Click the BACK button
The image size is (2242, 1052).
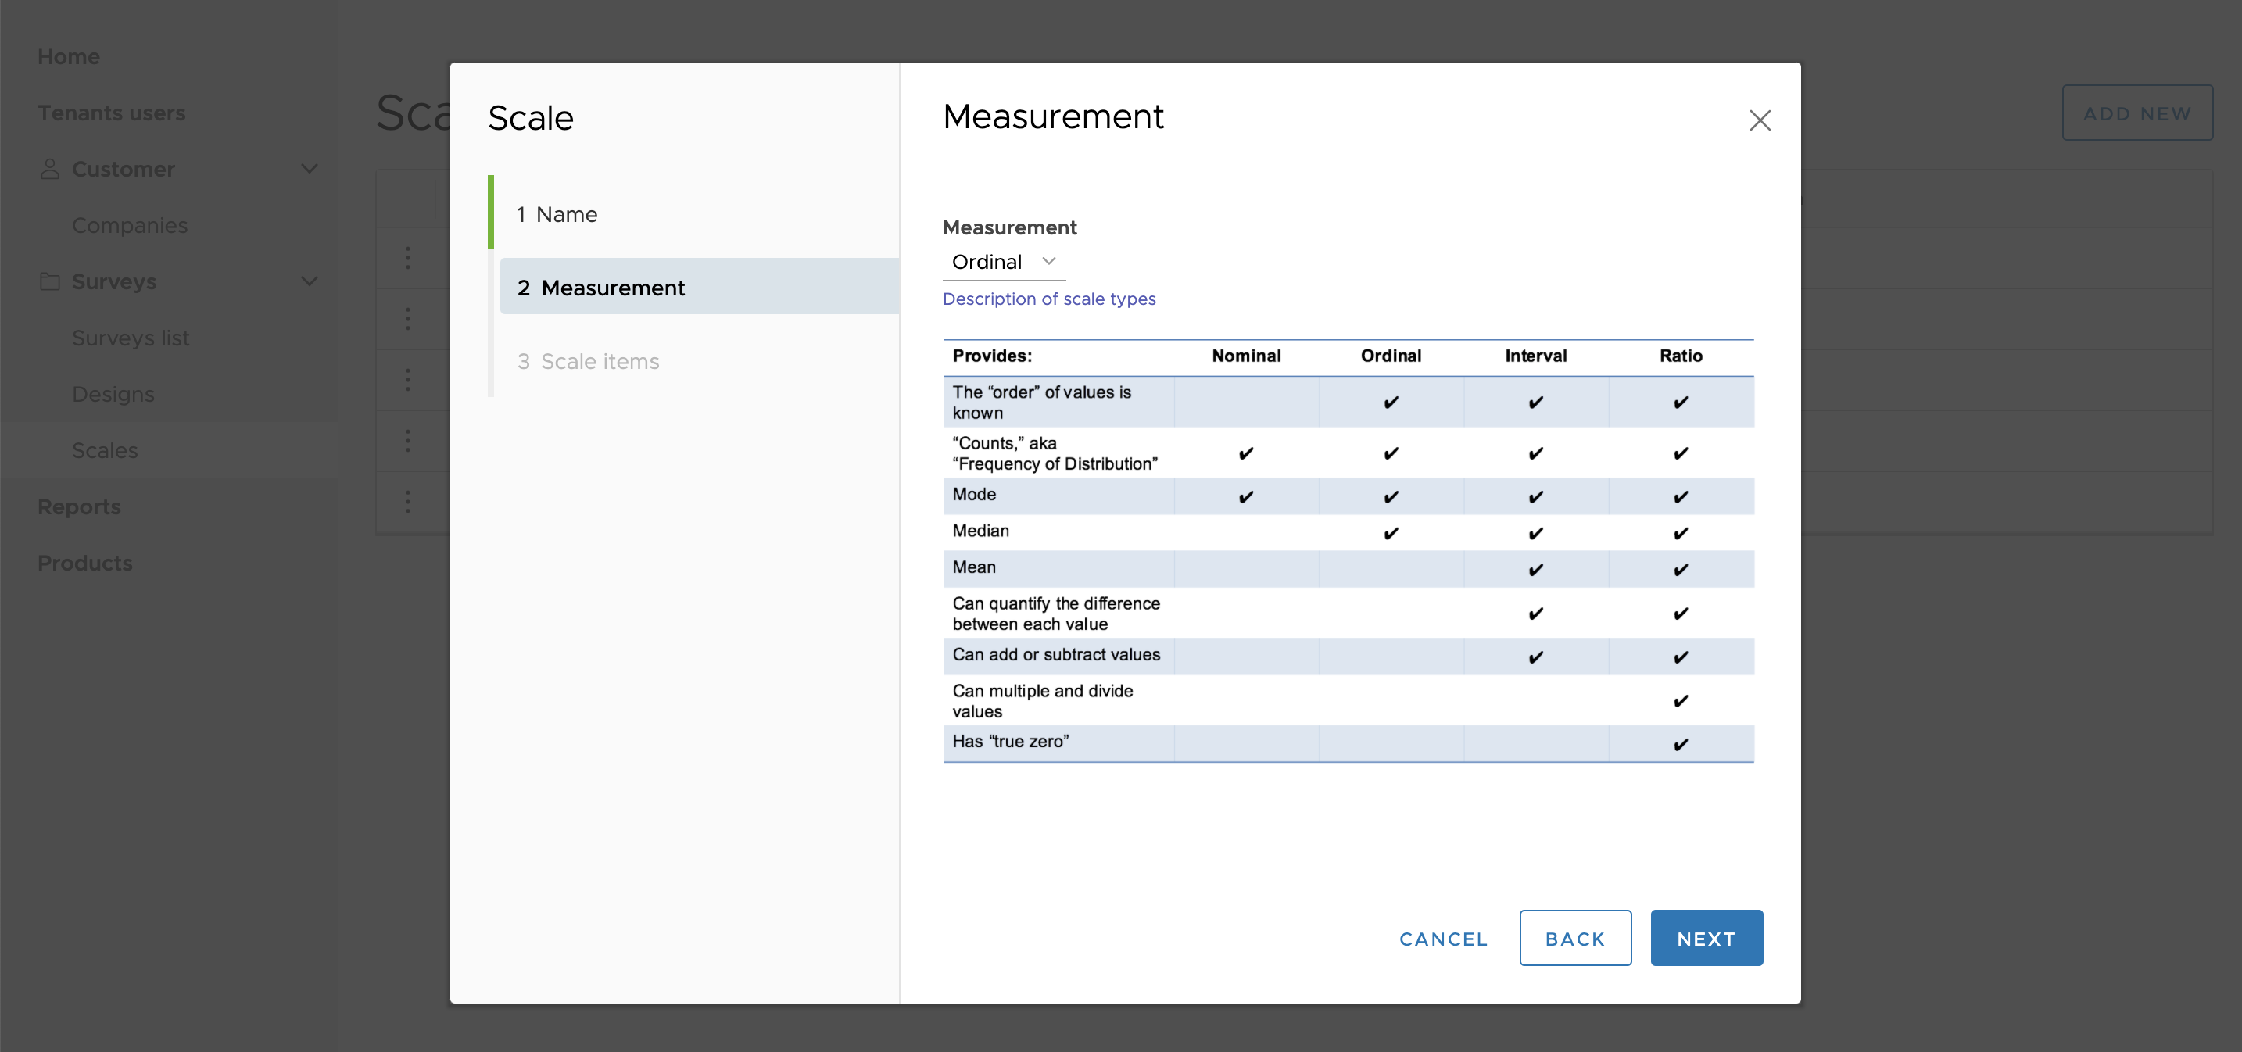(1574, 938)
